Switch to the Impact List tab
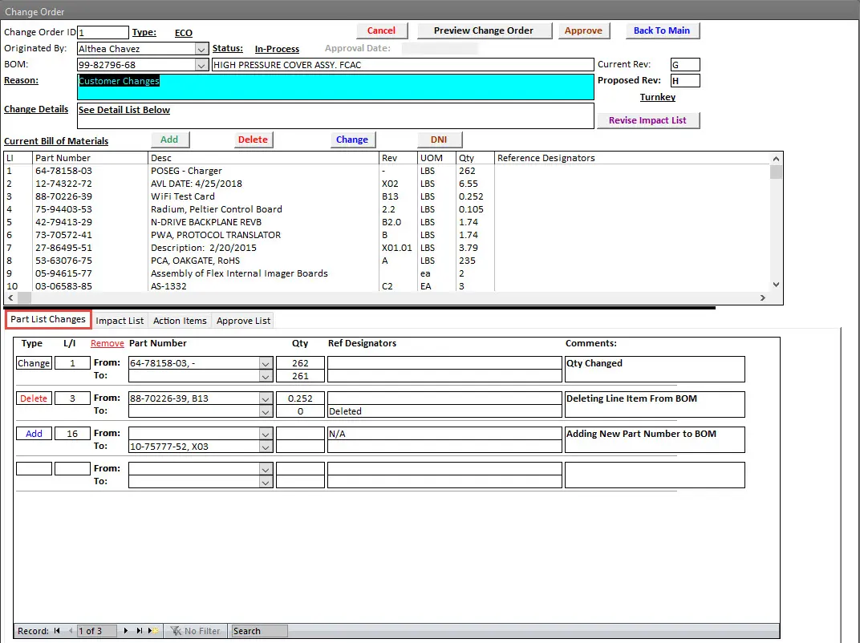The image size is (860, 643). pyautogui.click(x=120, y=321)
